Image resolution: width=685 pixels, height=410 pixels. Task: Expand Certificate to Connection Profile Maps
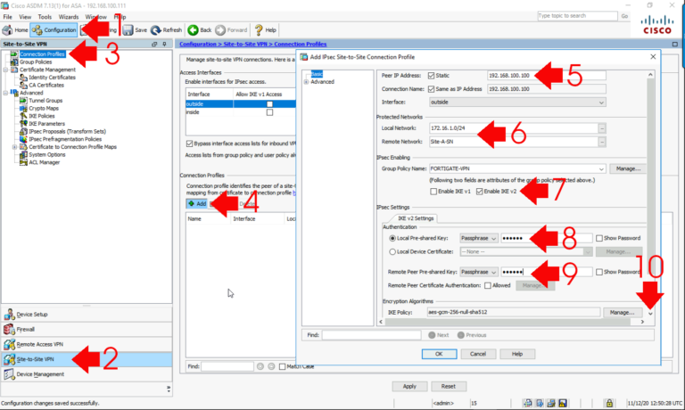click(14, 147)
